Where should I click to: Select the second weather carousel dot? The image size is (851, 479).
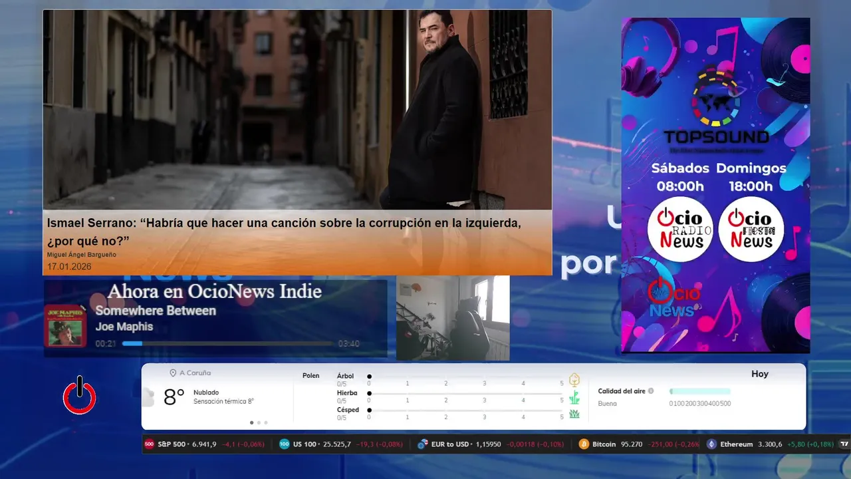(x=259, y=422)
